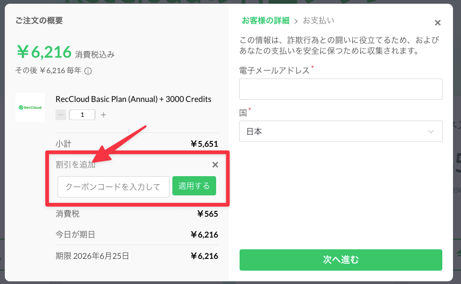Image resolution: width=461 pixels, height=284 pixels.
Task: Click the 次へ進む button
Action: (x=341, y=260)
